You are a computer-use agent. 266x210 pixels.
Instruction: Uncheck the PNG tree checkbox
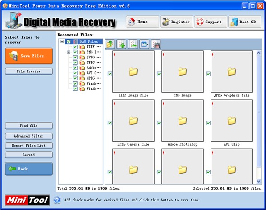click(x=75, y=52)
